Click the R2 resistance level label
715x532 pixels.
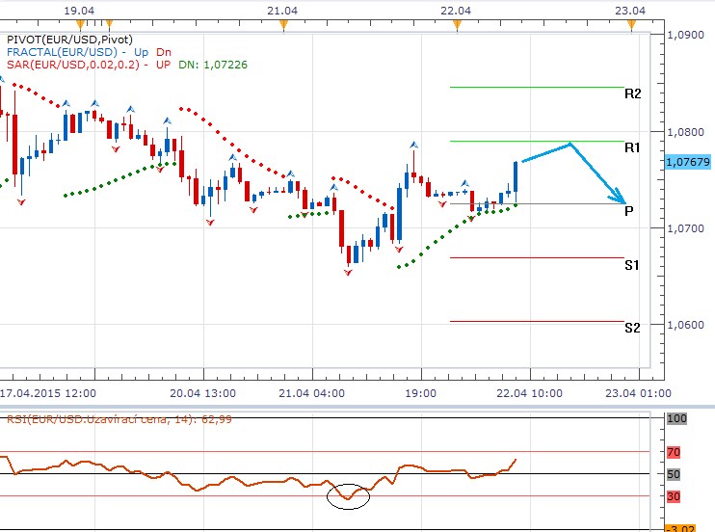point(632,93)
